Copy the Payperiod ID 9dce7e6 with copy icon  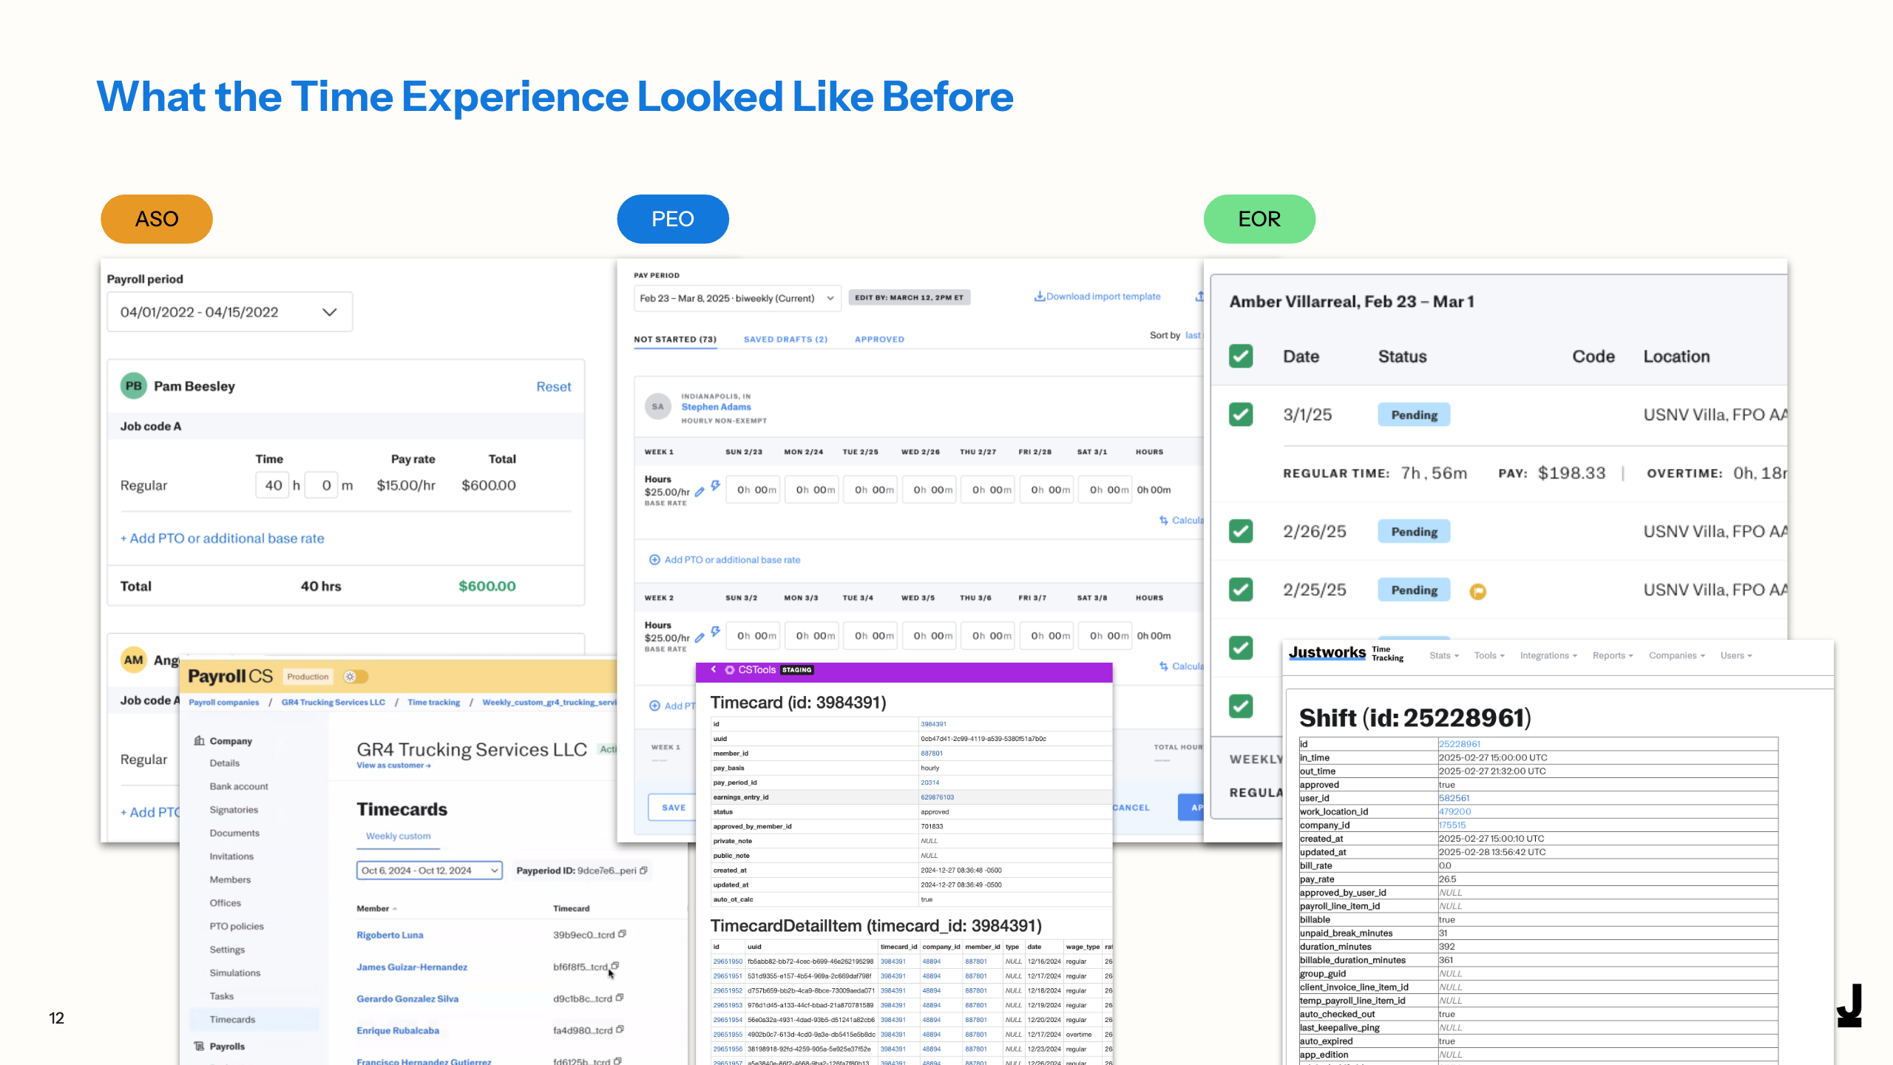(x=643, y=870)
